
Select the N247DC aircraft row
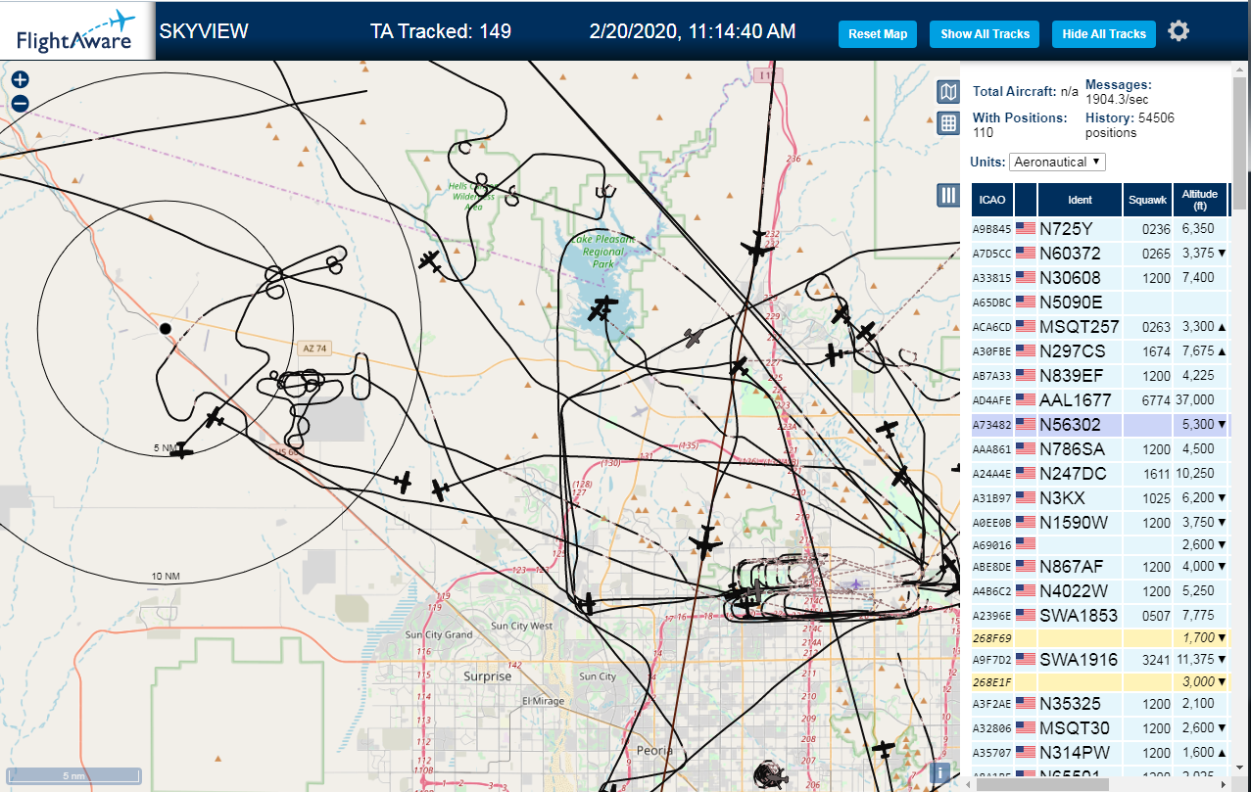coord(1101,474)
